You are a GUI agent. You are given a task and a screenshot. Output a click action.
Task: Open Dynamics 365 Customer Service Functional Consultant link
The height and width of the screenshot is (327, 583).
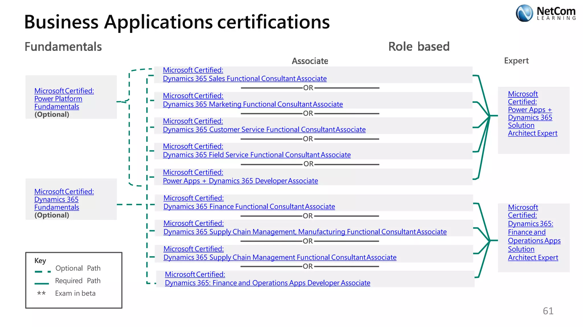pyautogui.click(x=264, y=125)
